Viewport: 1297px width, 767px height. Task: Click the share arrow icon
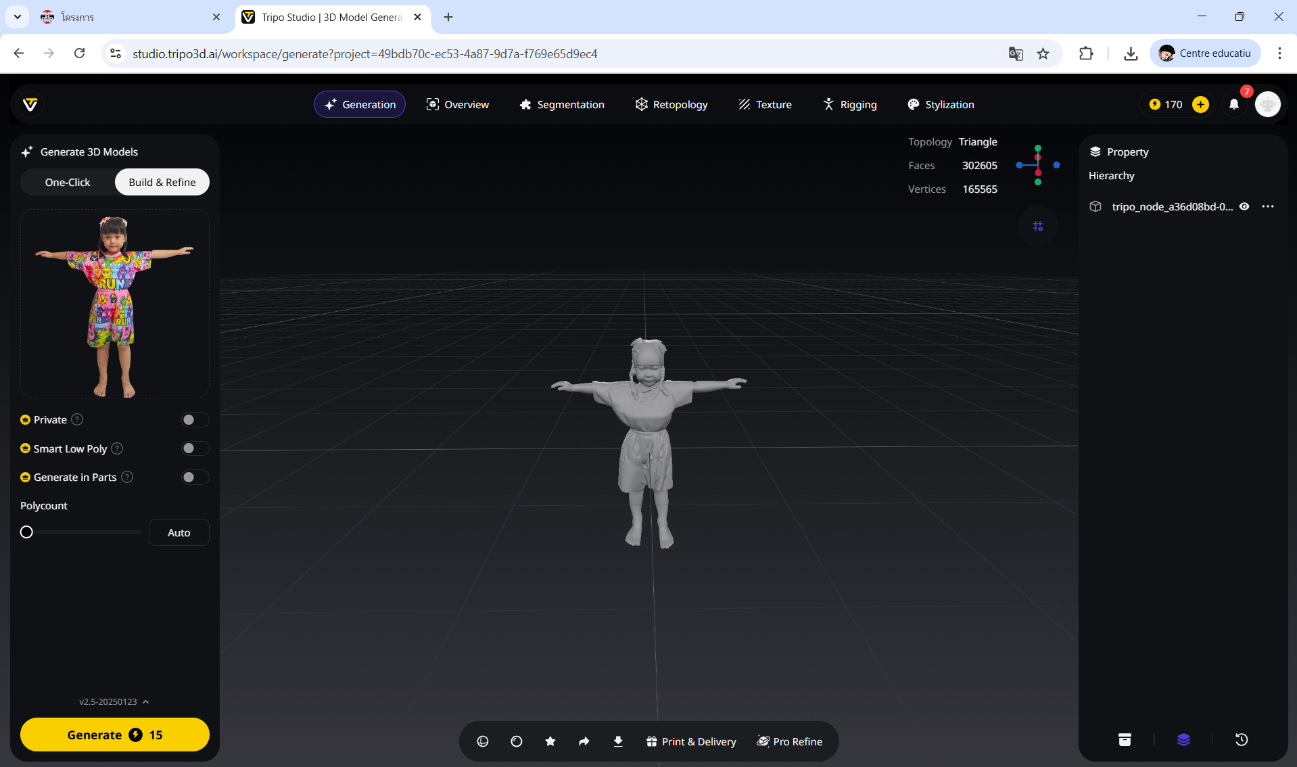click(x=584, y=741)
